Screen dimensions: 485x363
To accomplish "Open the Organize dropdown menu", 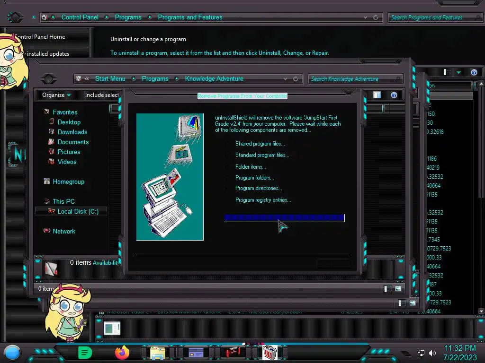I will tap(57, 95).
